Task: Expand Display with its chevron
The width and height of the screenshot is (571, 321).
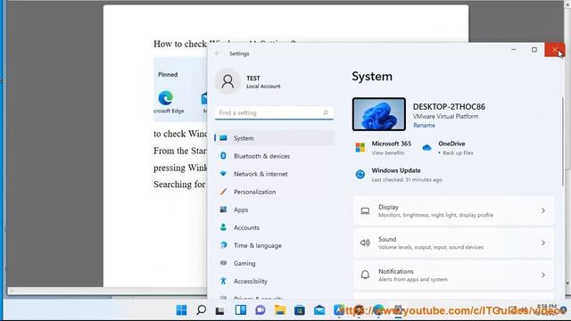Action: pos(543,210)
